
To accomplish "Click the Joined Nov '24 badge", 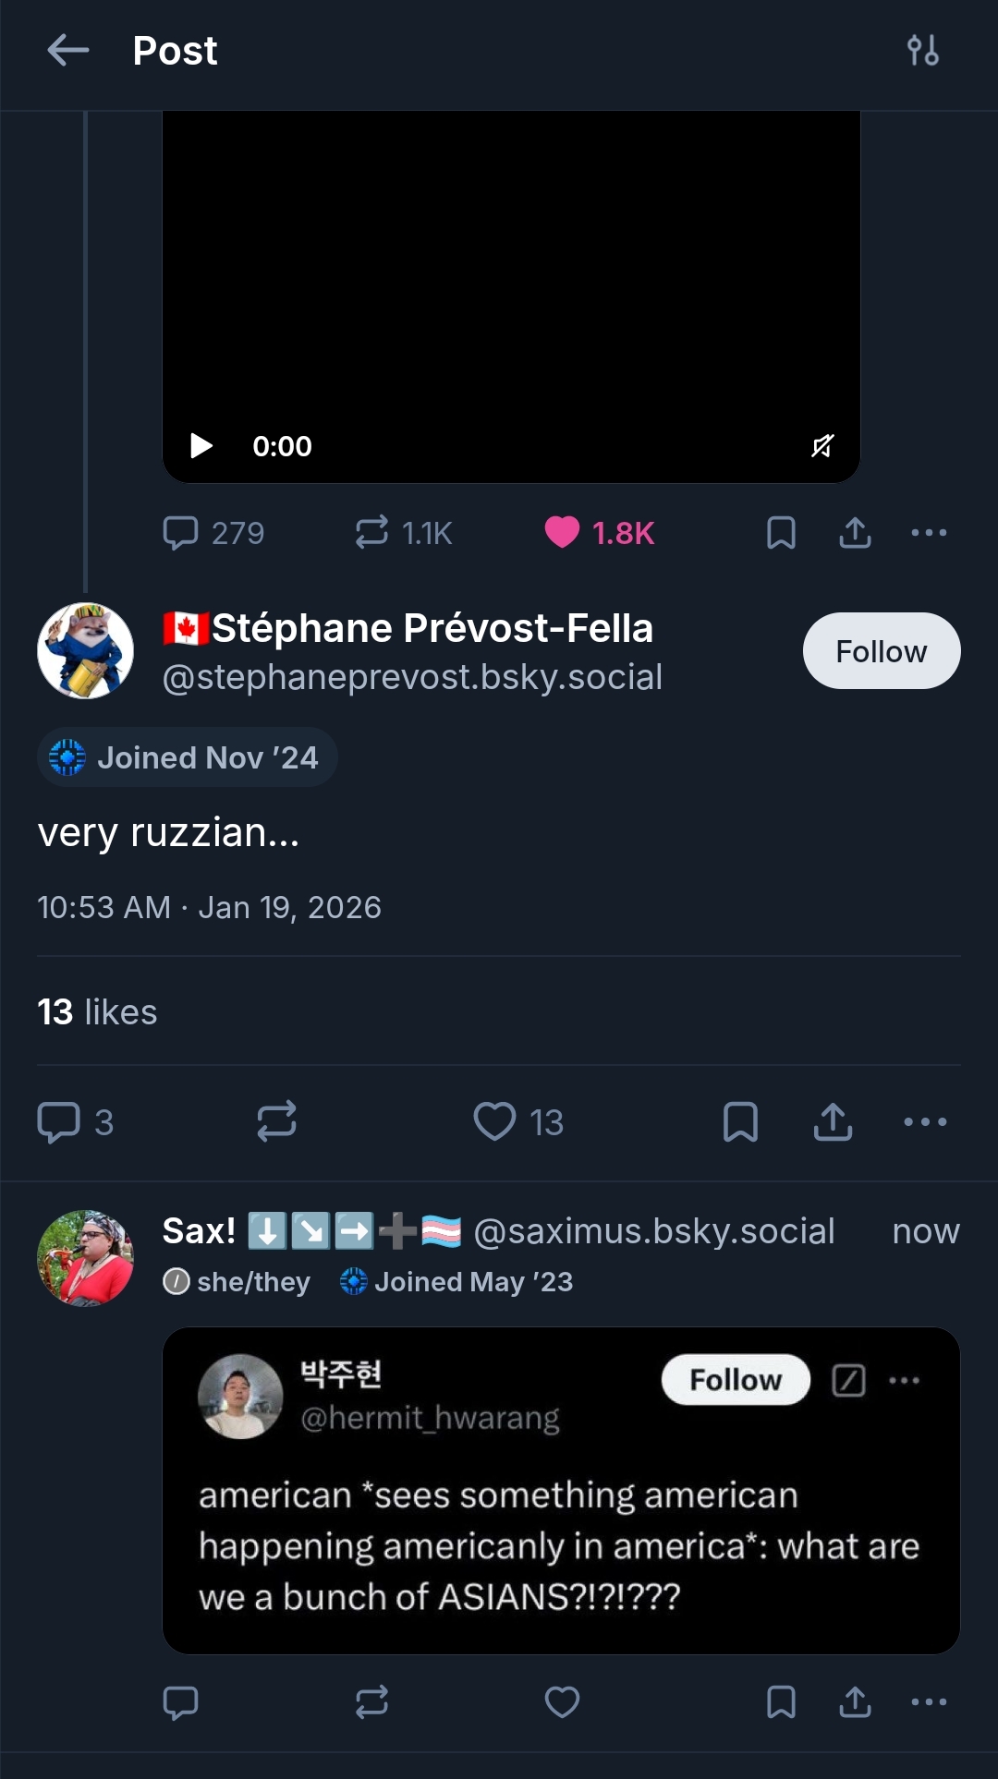I will [188, 758].
